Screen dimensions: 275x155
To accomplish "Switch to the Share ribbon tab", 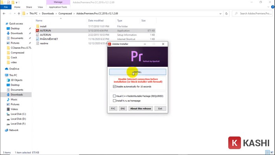I will 29,7.
